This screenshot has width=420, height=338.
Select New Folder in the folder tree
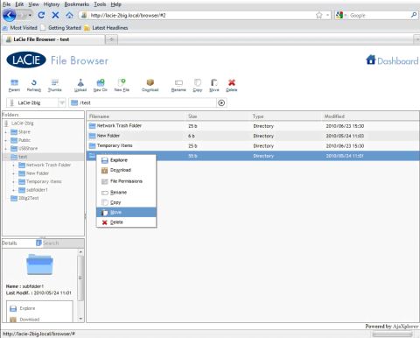click(38, 173)
